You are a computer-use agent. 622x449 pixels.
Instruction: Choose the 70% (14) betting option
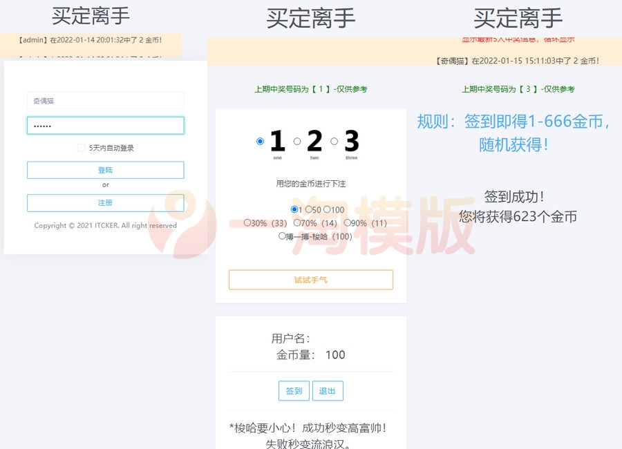(x=296, y=222)
